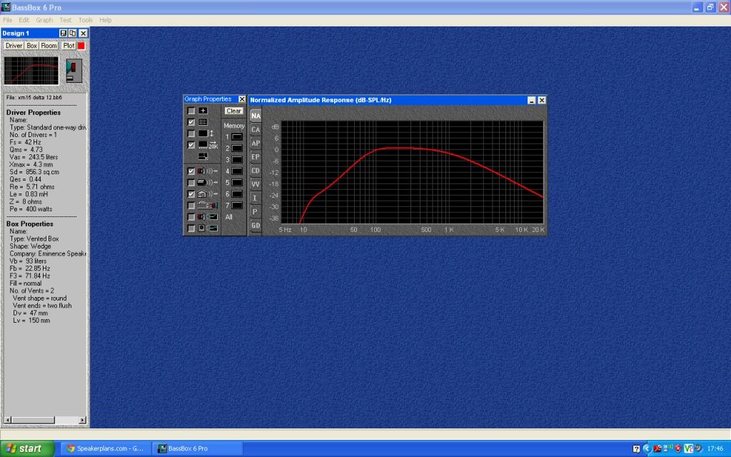
Task: Click the graph scale icon below the 20K row
Action: point(203,156)
